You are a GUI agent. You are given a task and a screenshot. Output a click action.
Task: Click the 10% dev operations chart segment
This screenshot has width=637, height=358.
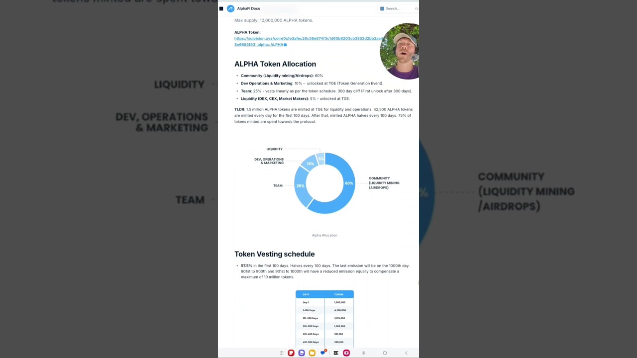[310, 164]
